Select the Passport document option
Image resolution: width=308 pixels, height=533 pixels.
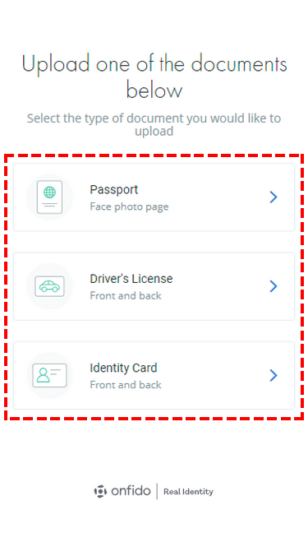(154, 197)
